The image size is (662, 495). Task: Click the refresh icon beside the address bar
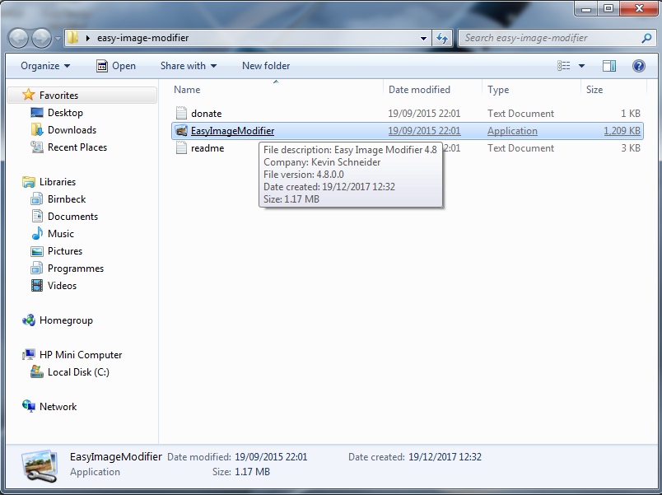[443, 38]
